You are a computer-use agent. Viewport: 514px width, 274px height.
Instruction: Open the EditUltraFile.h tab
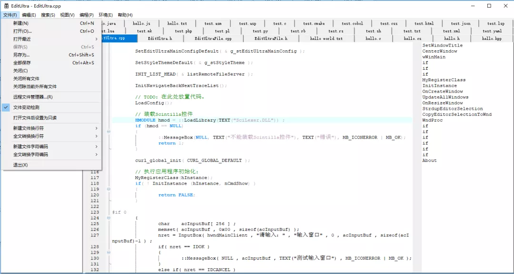271,38
